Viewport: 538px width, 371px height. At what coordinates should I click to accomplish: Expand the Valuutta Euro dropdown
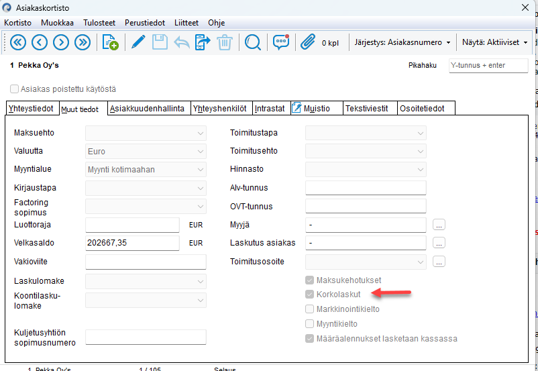146,152
